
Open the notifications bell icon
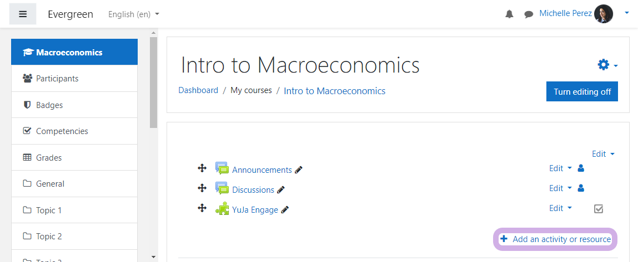(509, 14)
